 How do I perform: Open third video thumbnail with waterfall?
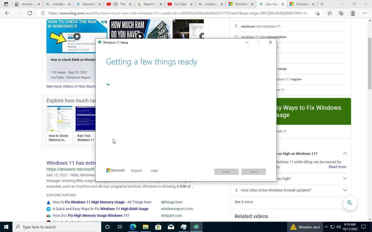[x=188, y=29]
